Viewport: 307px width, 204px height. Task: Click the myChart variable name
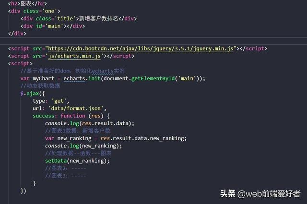(43, 78)
